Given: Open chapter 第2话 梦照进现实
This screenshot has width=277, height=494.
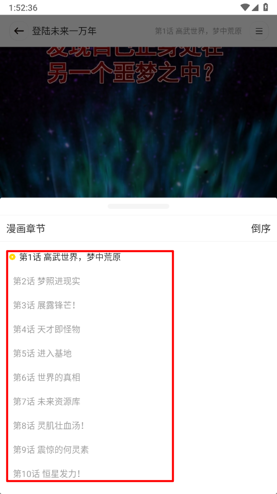Looking at the screenshot, I should tap(47, 281).
